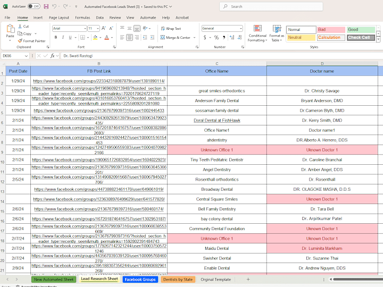
Task: Open the General number format dropdown
Action: click(x=241, y=29)
